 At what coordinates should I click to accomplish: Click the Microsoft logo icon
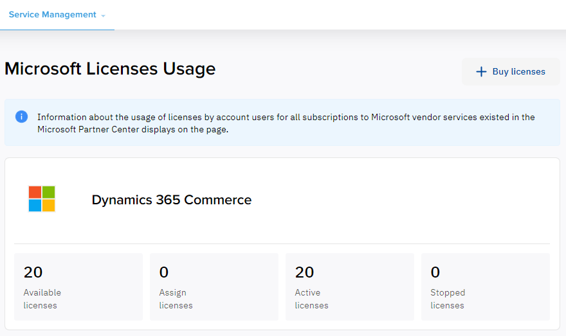pyautogui.click(x=42, y=199)
